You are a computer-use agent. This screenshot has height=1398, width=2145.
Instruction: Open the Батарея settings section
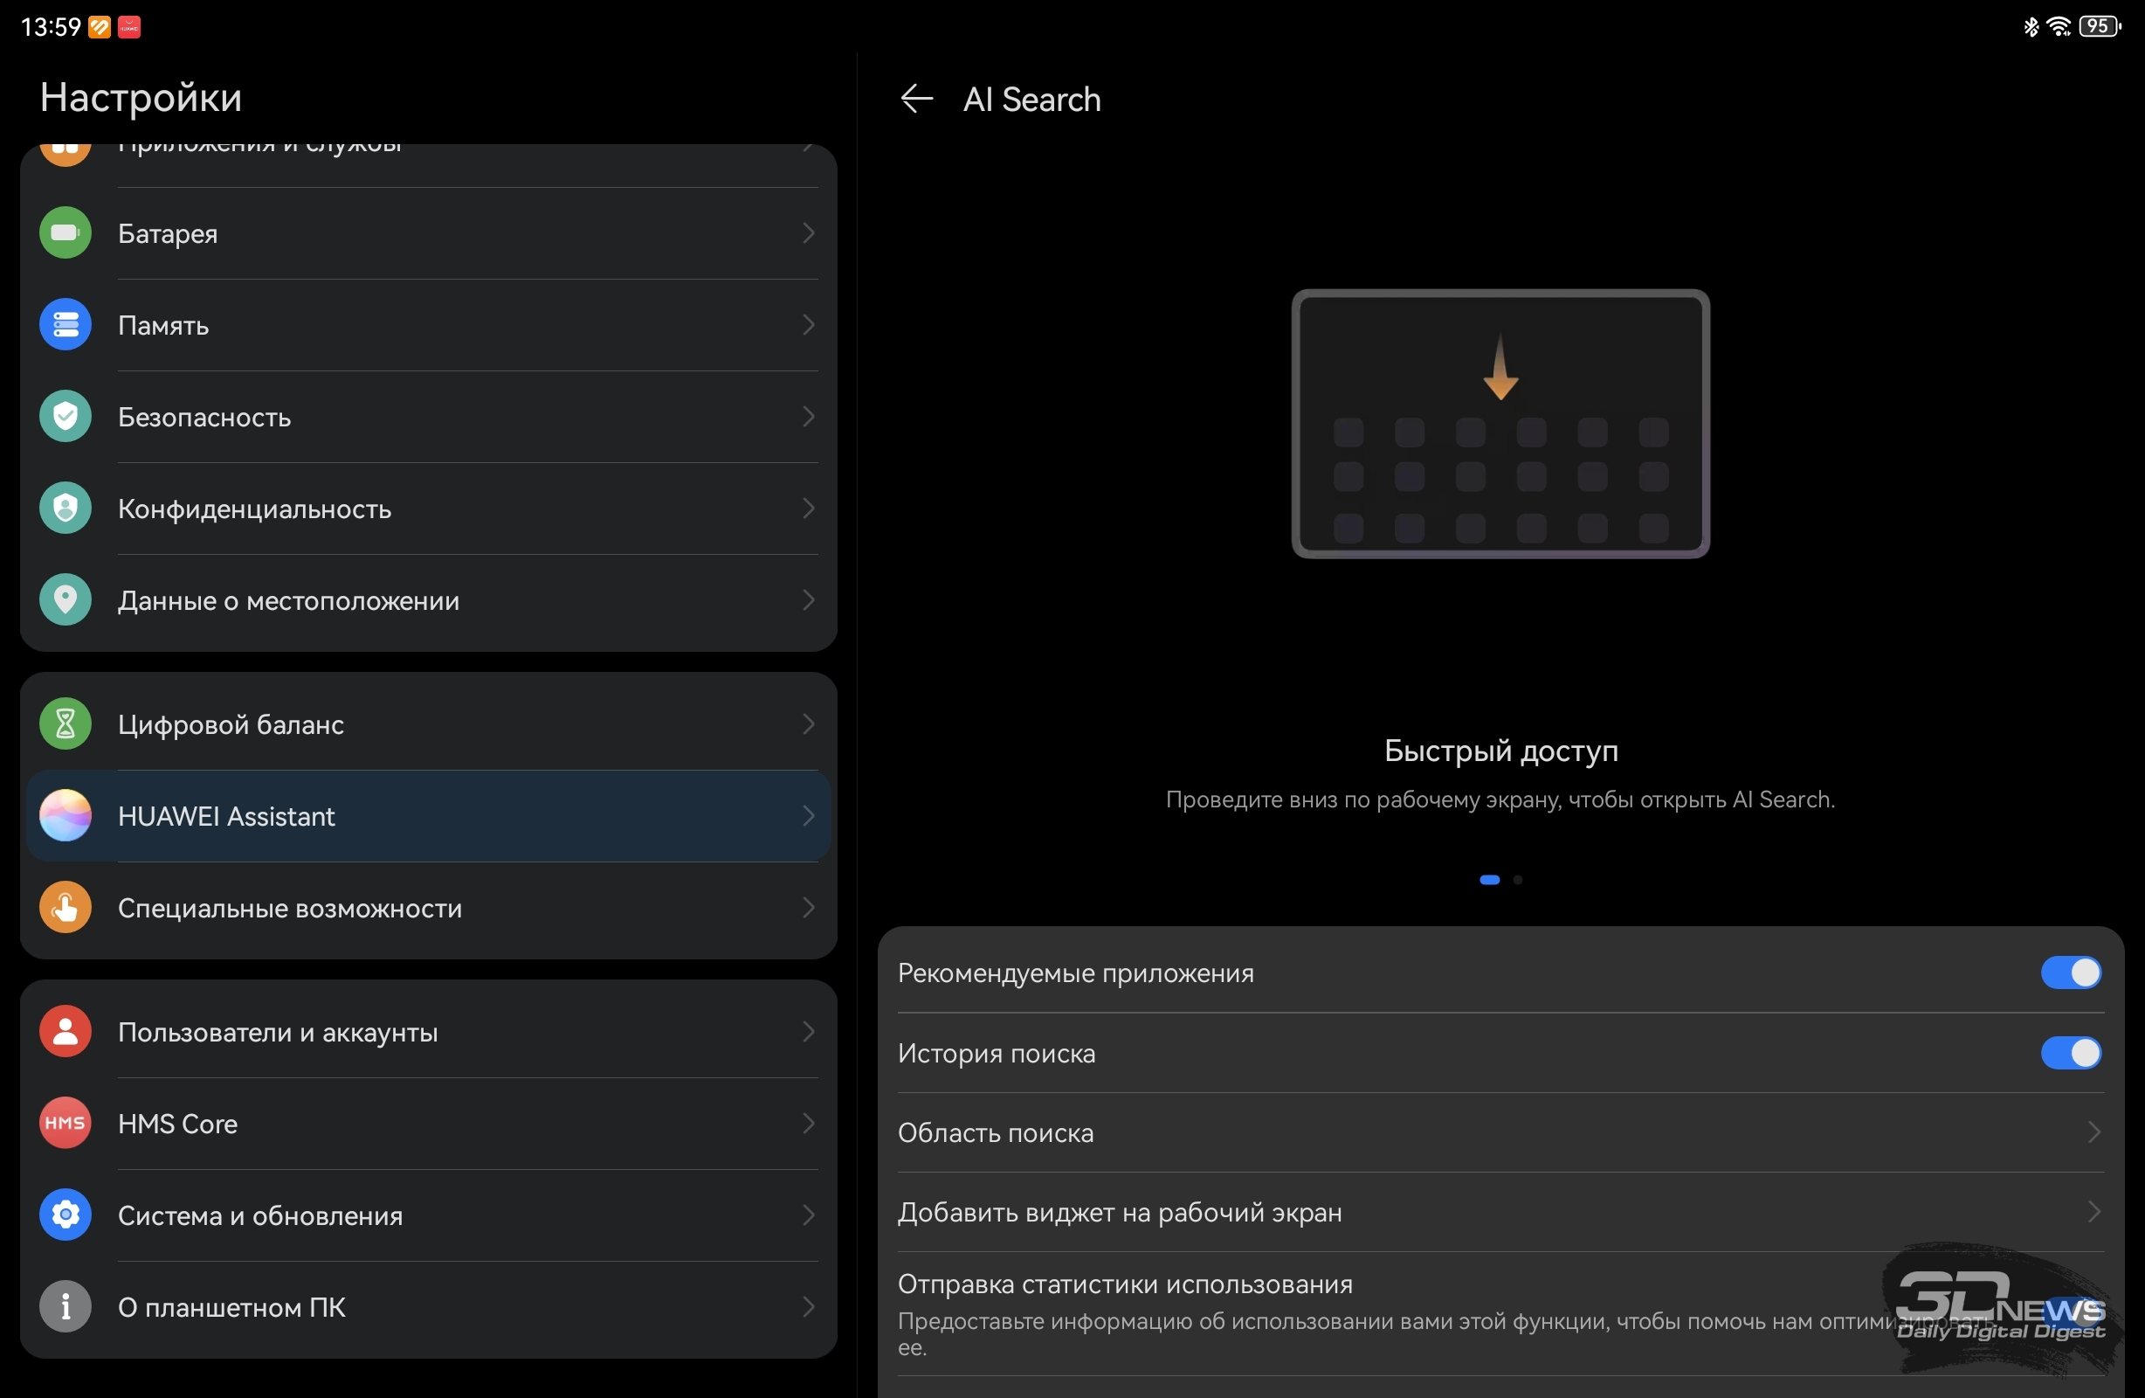tap(428, 233)
